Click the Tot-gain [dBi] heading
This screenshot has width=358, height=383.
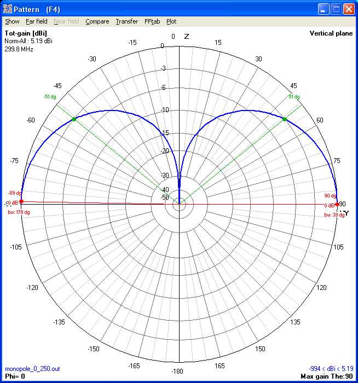pyautogui.click(x=26, y=33)
